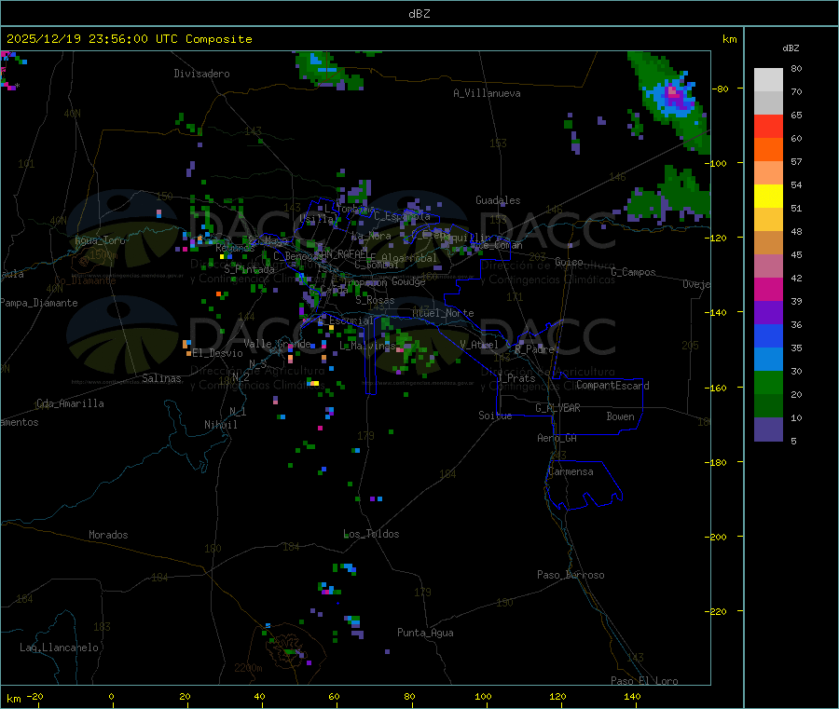The image size is (839, 709).
Task: Click the Salinas location label
Action: coord(161,378)
